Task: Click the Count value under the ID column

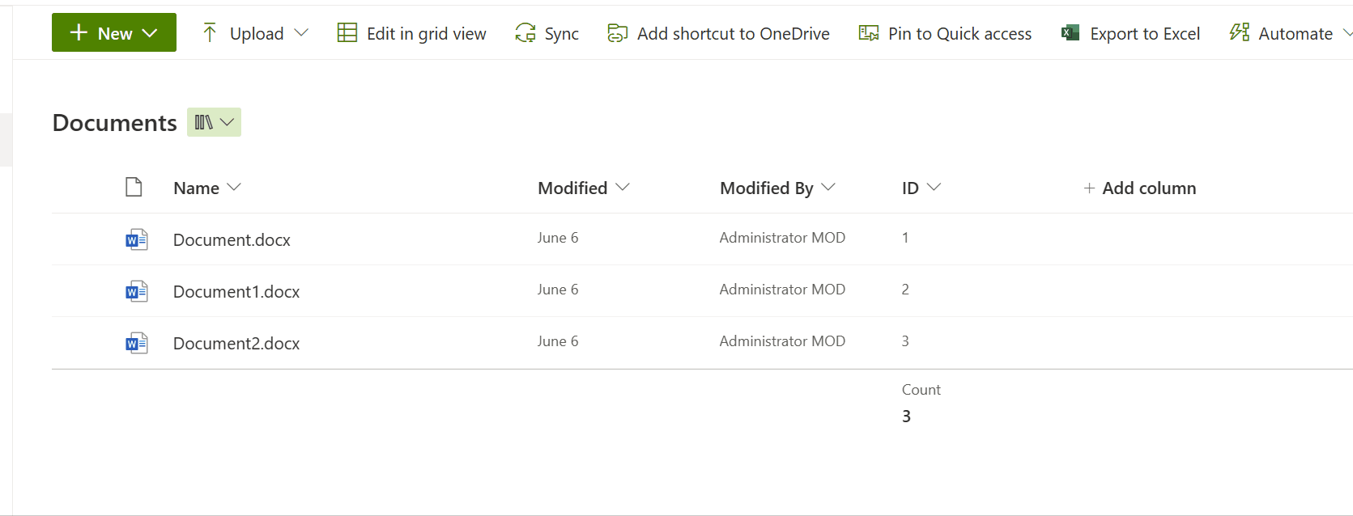Action: pyautogui.click(x=906, y=416)
